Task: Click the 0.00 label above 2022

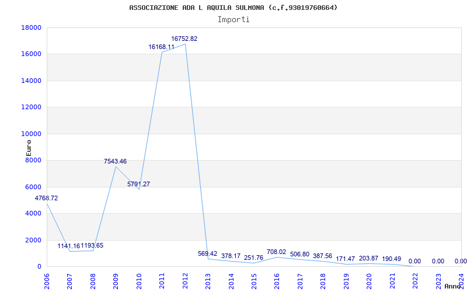Action: tap(414, 261)
